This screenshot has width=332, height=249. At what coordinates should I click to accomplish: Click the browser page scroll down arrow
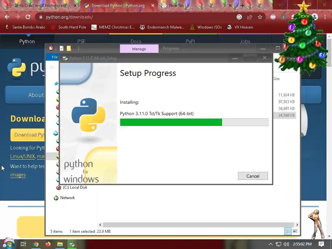click(x=329, y=236)
